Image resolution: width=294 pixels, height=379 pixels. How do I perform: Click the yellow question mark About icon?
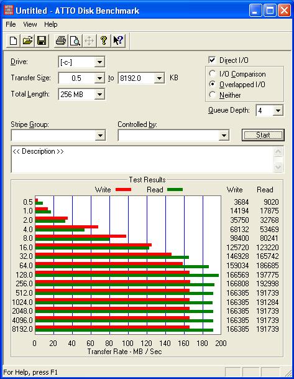pos(104,40)
